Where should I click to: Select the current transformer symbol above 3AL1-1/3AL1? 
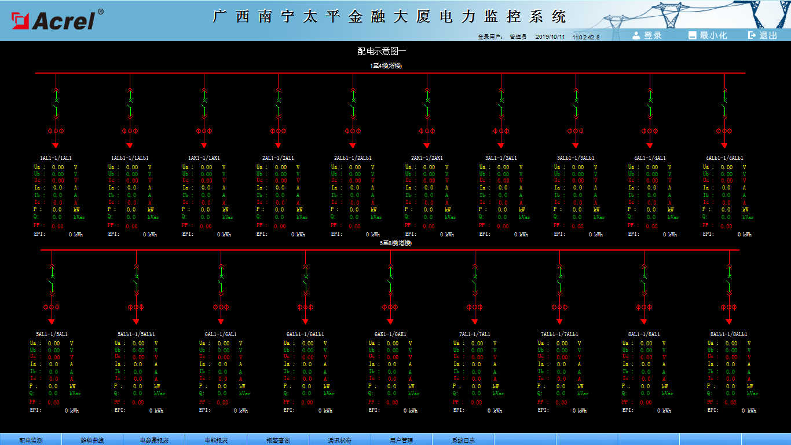click(x=501, y=130)
